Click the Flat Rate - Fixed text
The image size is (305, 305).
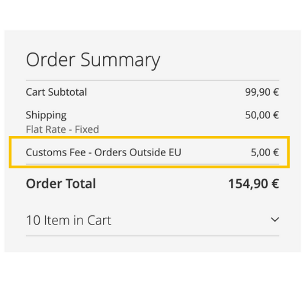tap(62, 129)
